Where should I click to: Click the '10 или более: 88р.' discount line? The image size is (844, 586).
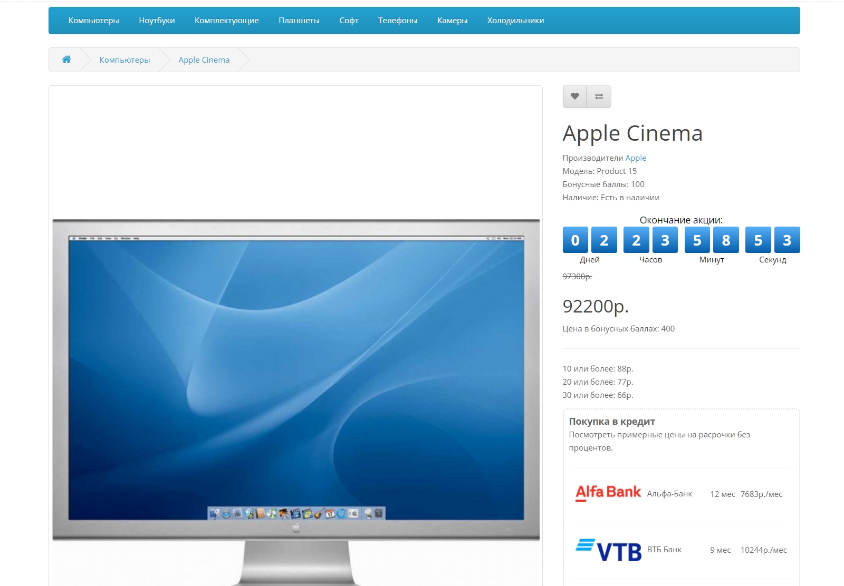598,369
